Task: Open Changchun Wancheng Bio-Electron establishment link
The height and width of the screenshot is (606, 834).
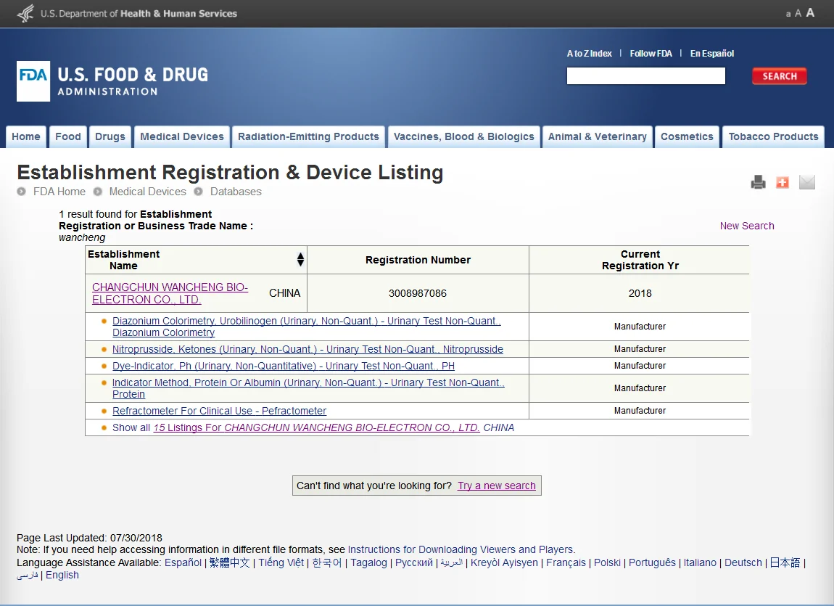Action: tap(170, 293)
